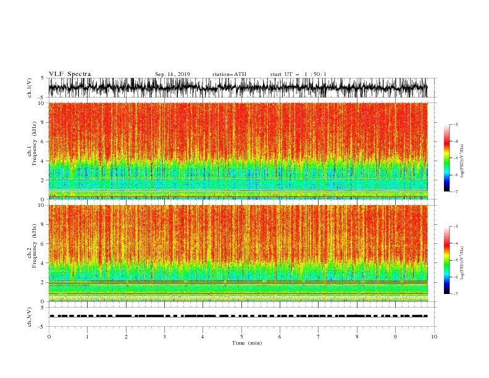
Task: Click the "10" tick on the time axis
Action: tap(434, 337)
